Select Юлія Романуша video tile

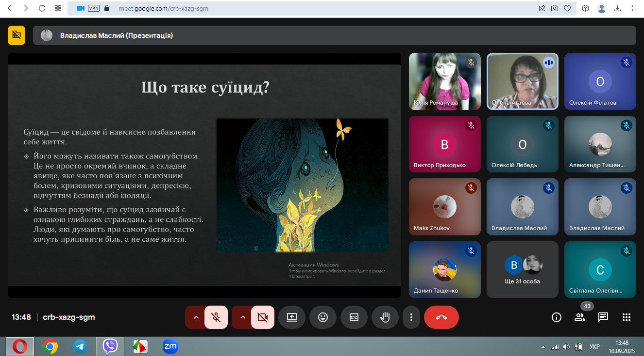pos(445,81)
